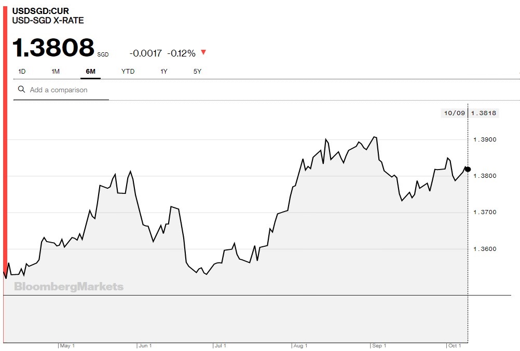Click the red down-arrow change indicator
Screen dimensions: 520x351
pos(203,52)
